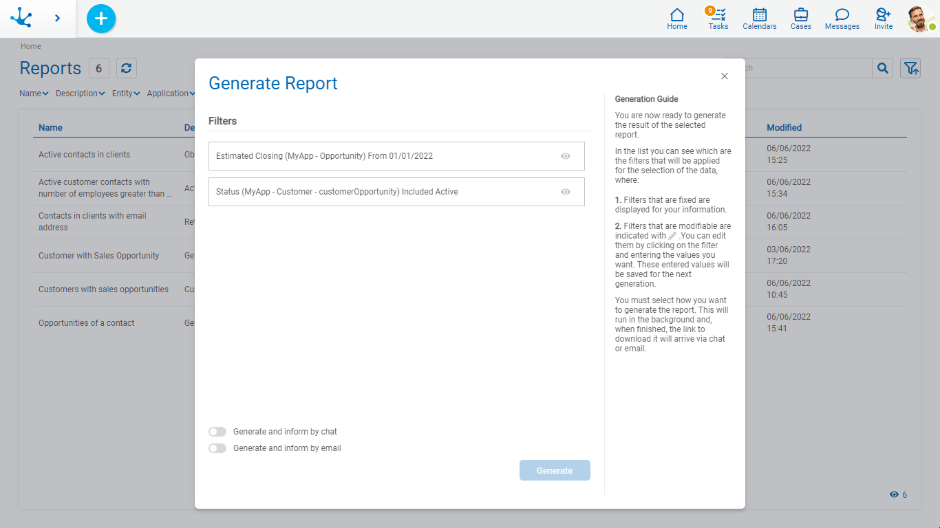Click the blue plus create button
The width and height of the screenshot is (940, 528).
point(101,19)
